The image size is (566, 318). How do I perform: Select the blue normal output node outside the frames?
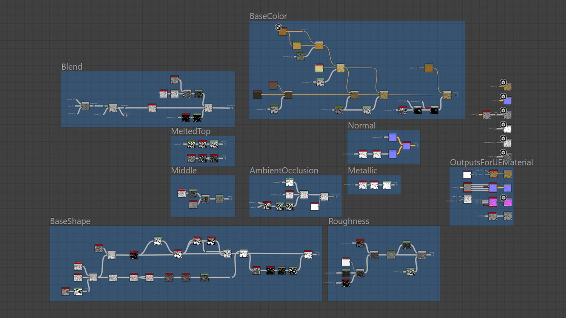(x=508, y=101)
